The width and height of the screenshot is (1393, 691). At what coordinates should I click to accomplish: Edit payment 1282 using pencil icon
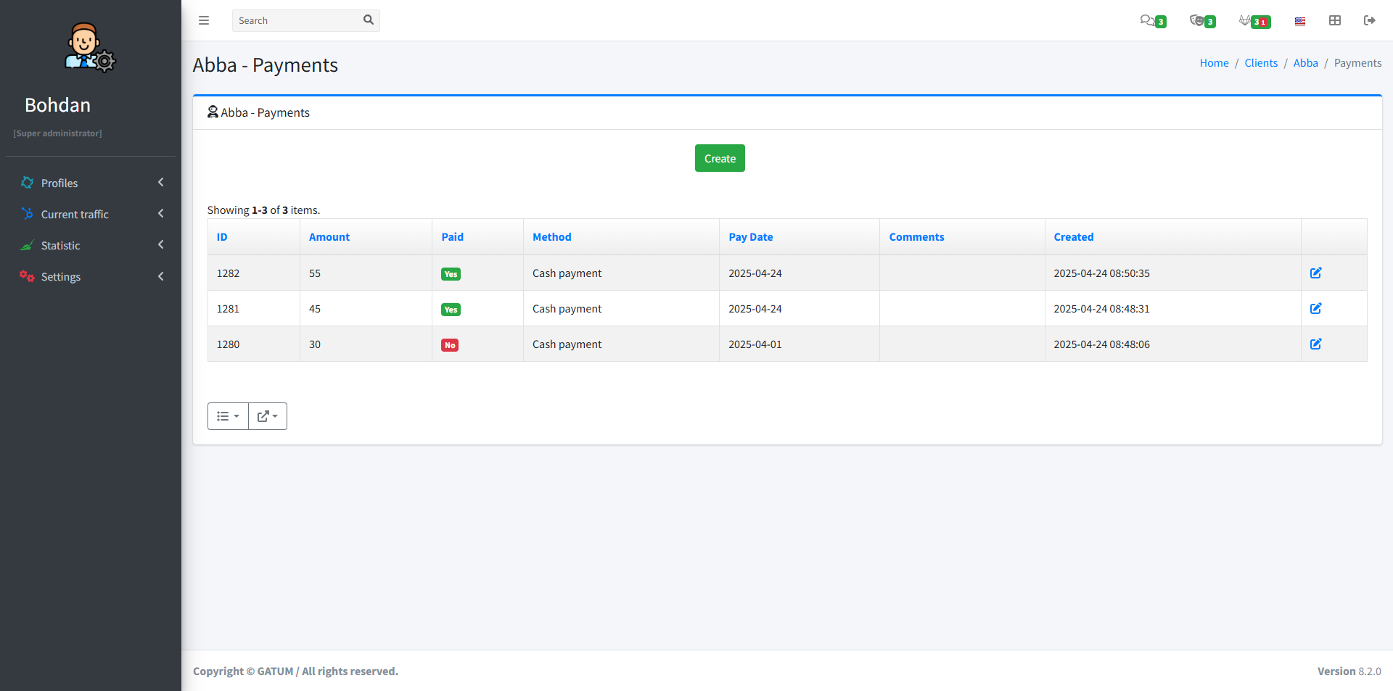point(1315,273)
